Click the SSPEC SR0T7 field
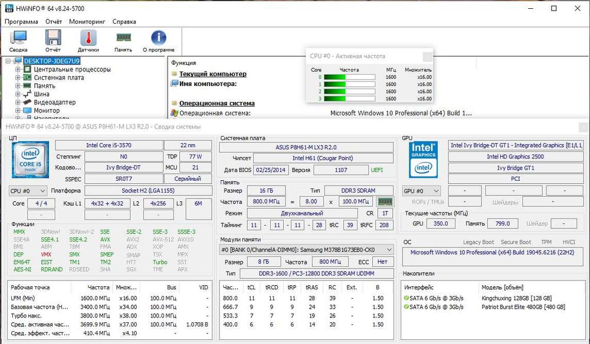This screenshot has width=590, height=344. 124,178
